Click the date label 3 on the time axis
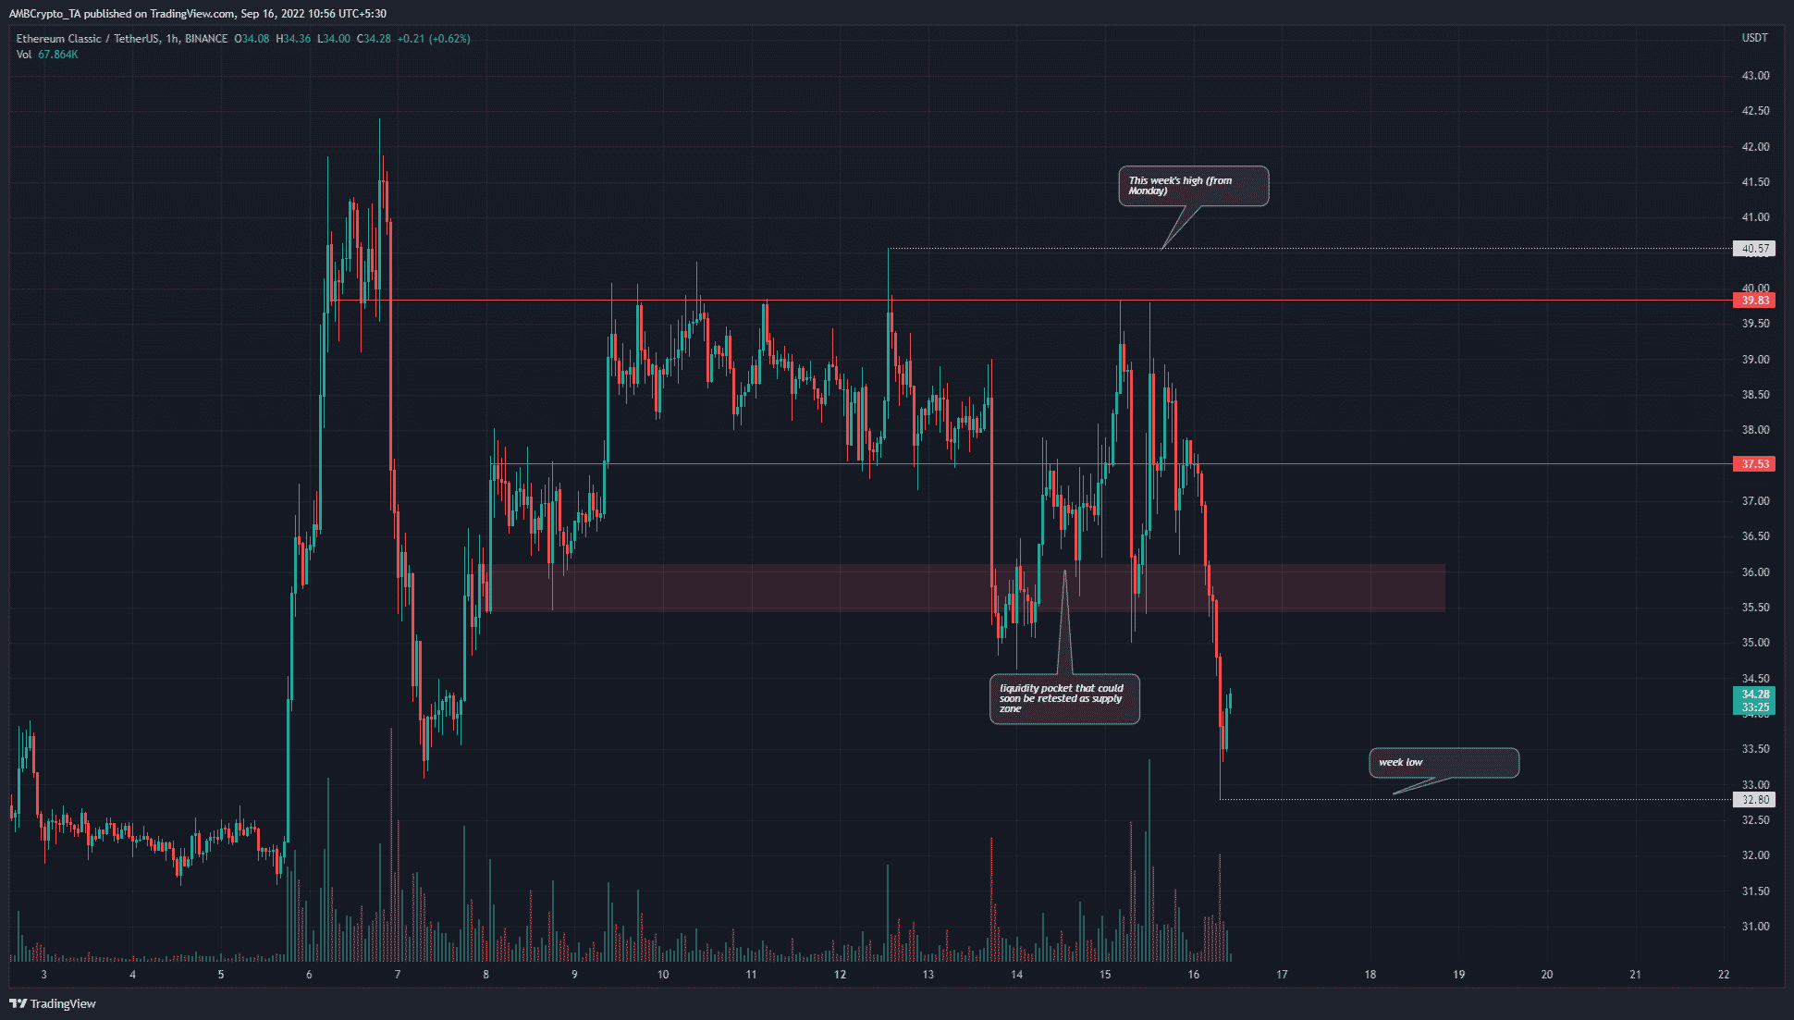This screenshot has height=1020, width=1794. (44, 975)
